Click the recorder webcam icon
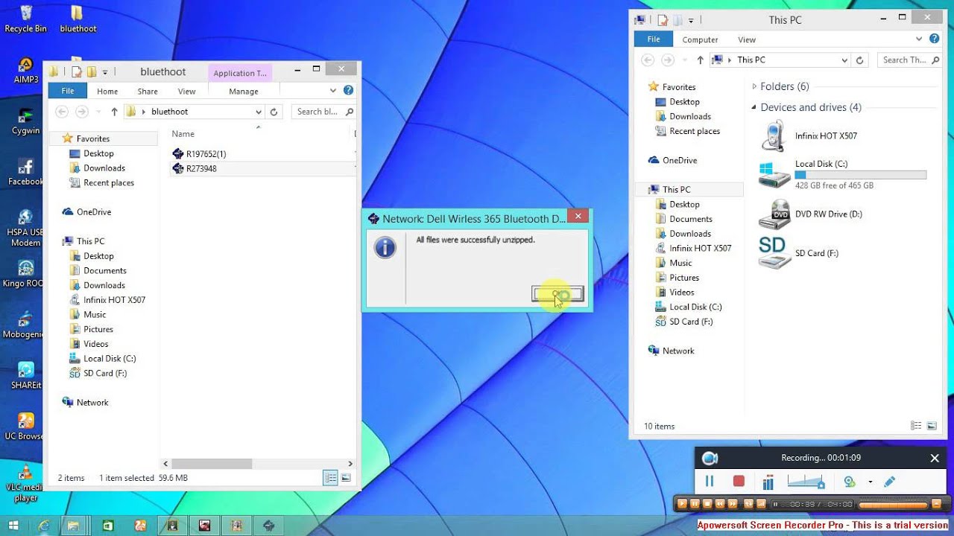The width and height of the screenshot is (954, 536). (x=850, y=482)
